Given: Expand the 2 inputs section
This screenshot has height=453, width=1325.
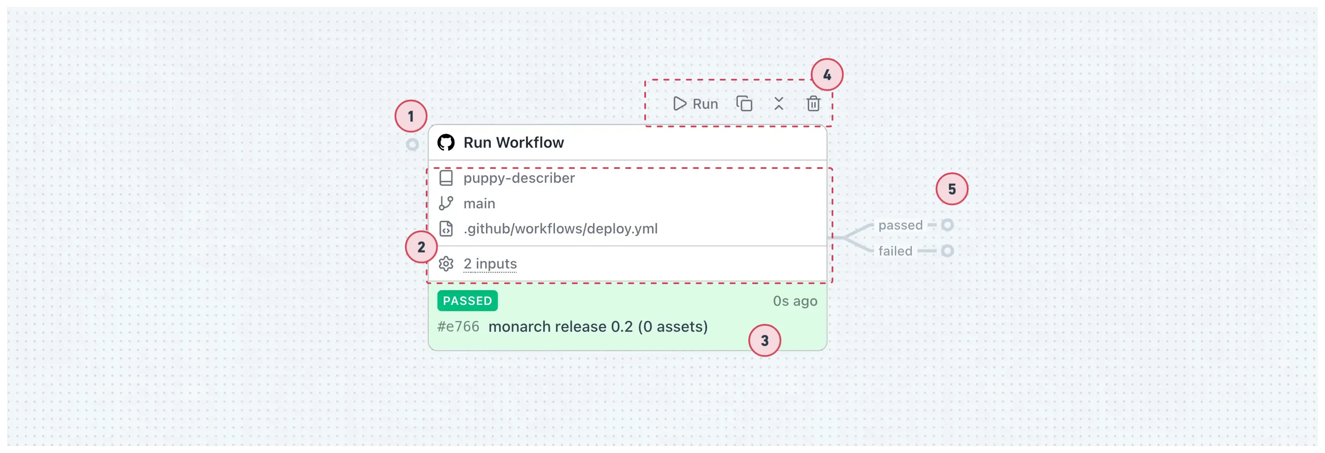Looking at the screenshot, I should pyautogui.click(x=490, y=263).
